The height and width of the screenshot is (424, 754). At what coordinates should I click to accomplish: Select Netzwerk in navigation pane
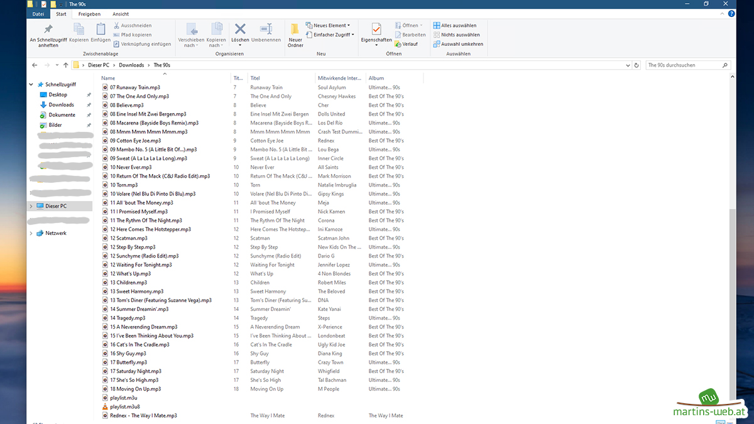[55, 233]
